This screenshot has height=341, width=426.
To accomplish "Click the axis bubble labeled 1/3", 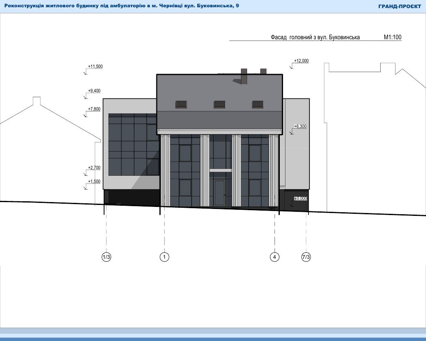I will tap(106, 257).
